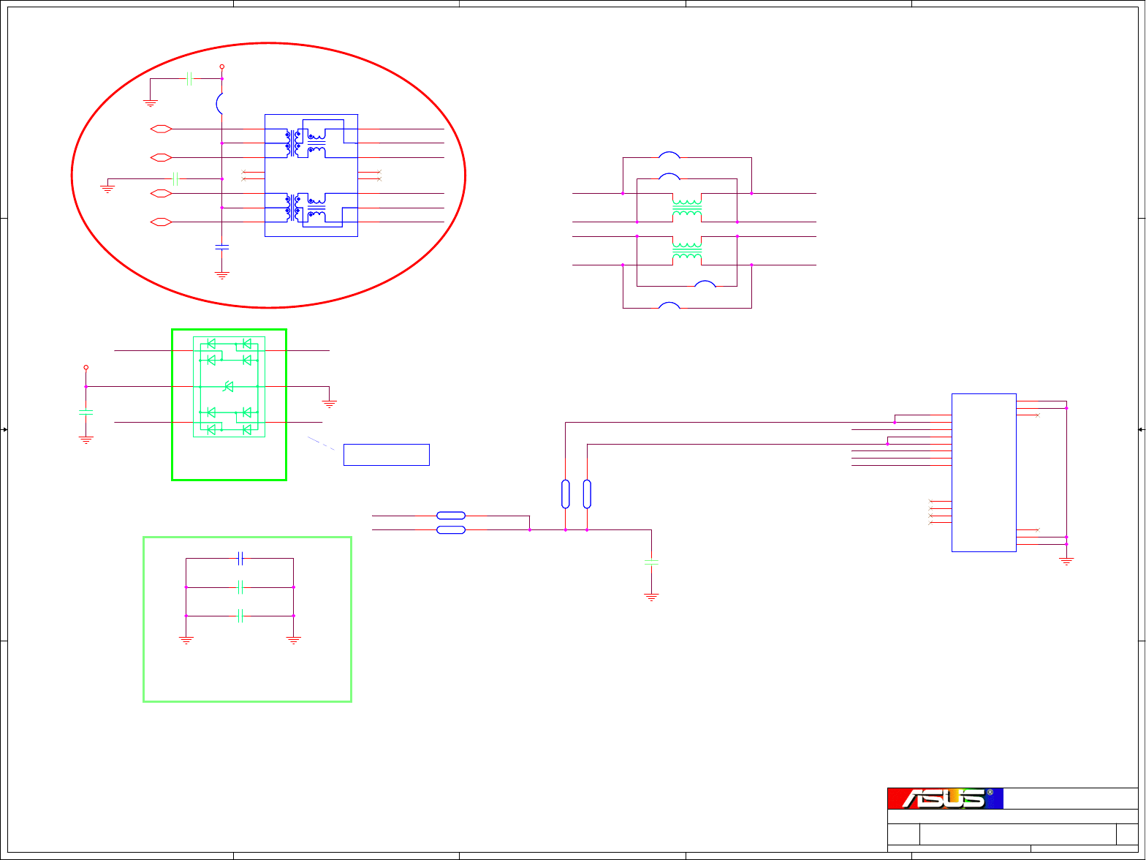Click the ground symbol at the ellipse circuit's bottom
1146x860 pixels.
(222, 276)
